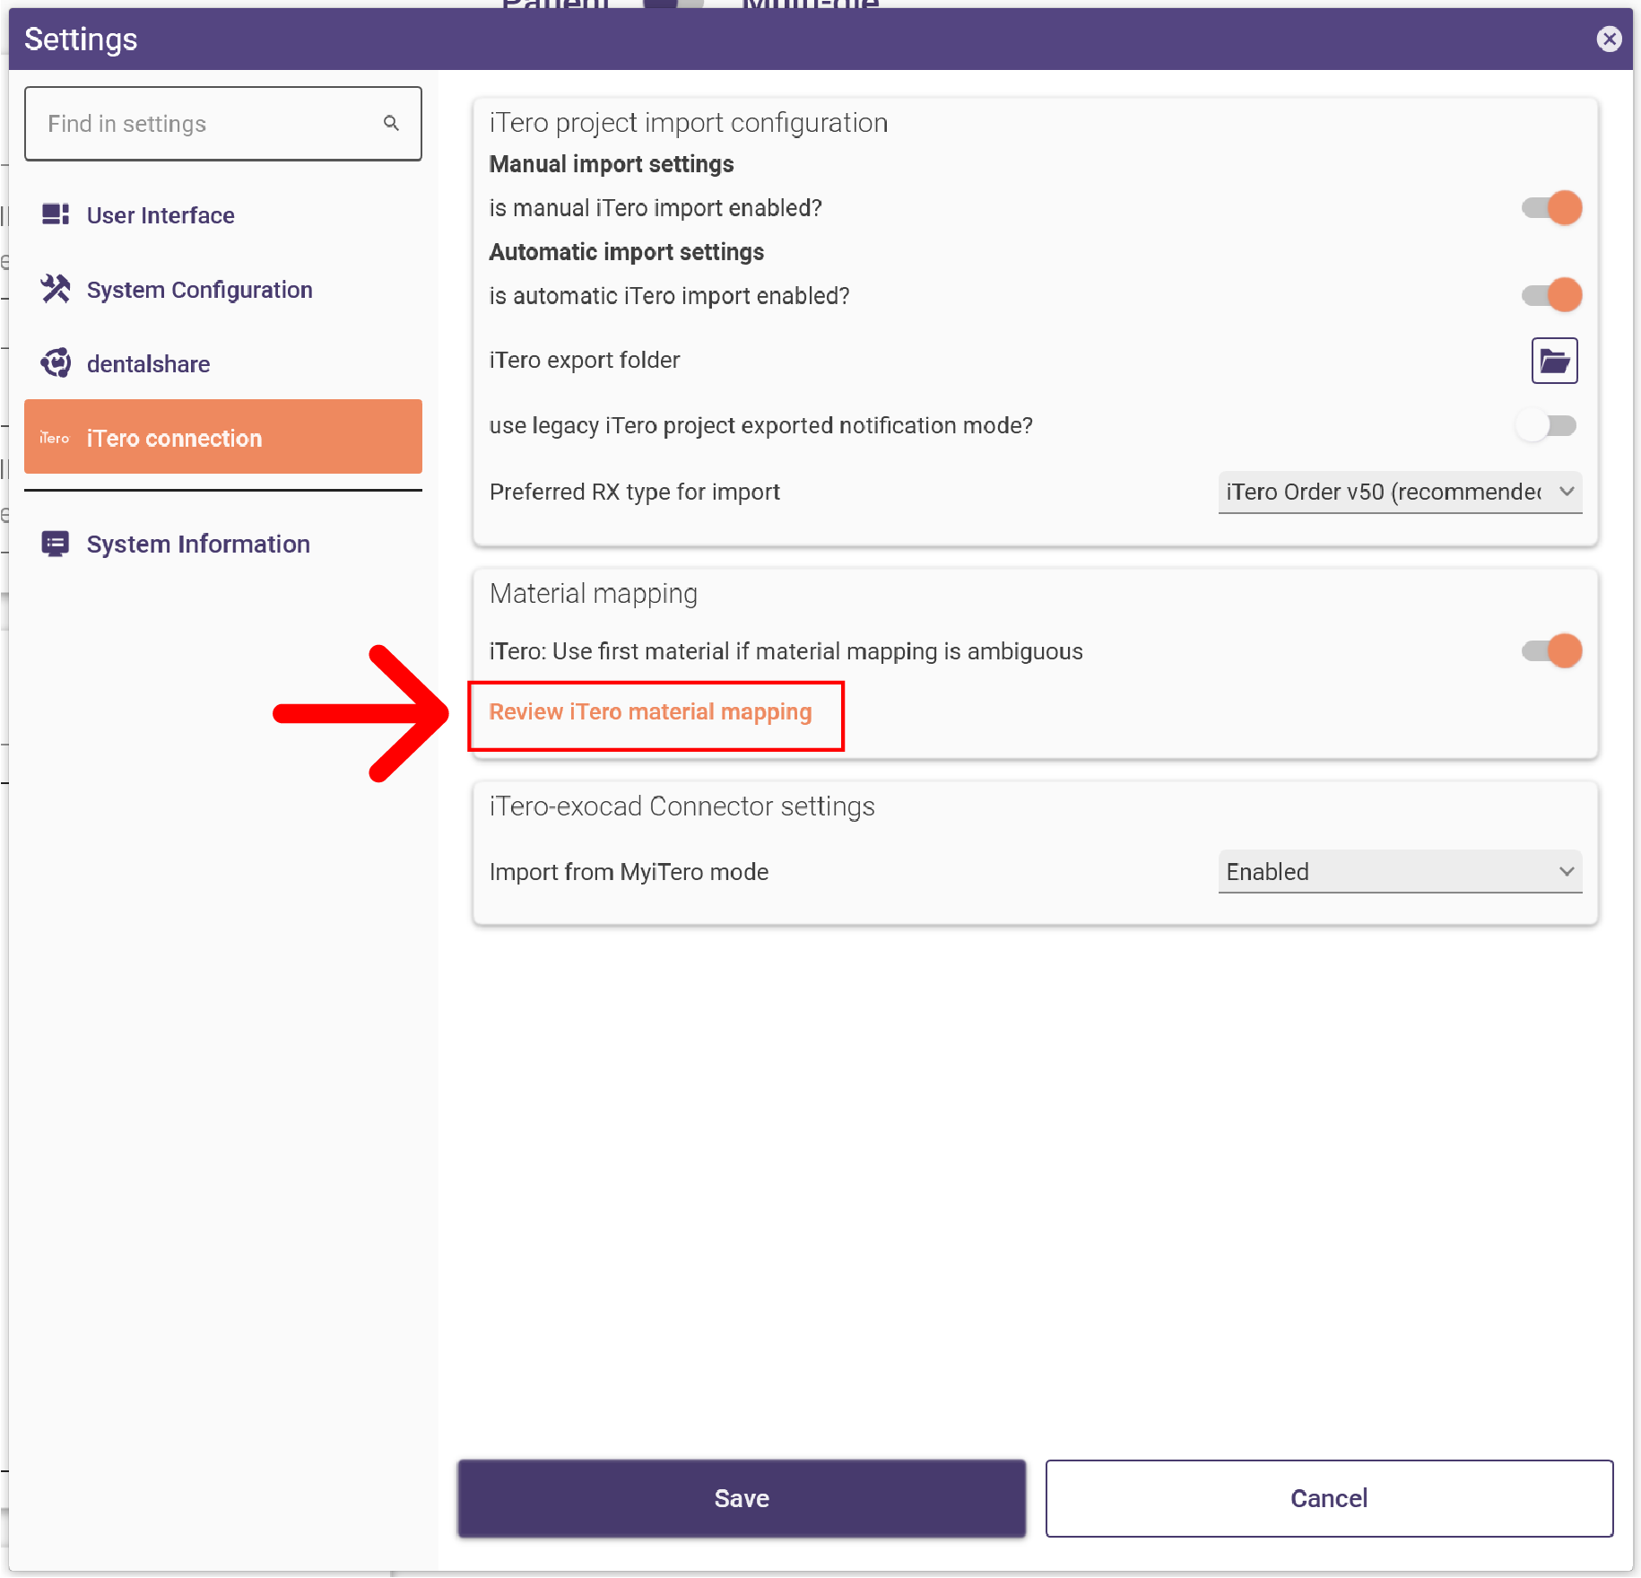The height and width of the screenshot is (1578, 1641).
Task: Click 'is manual iTero import enabled?' label
Action: 656,208
